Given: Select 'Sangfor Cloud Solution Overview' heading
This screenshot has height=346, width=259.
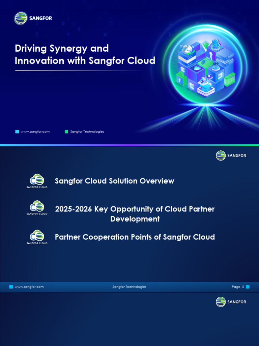Looking at the screenshot, I should click(x=115, y=181).
